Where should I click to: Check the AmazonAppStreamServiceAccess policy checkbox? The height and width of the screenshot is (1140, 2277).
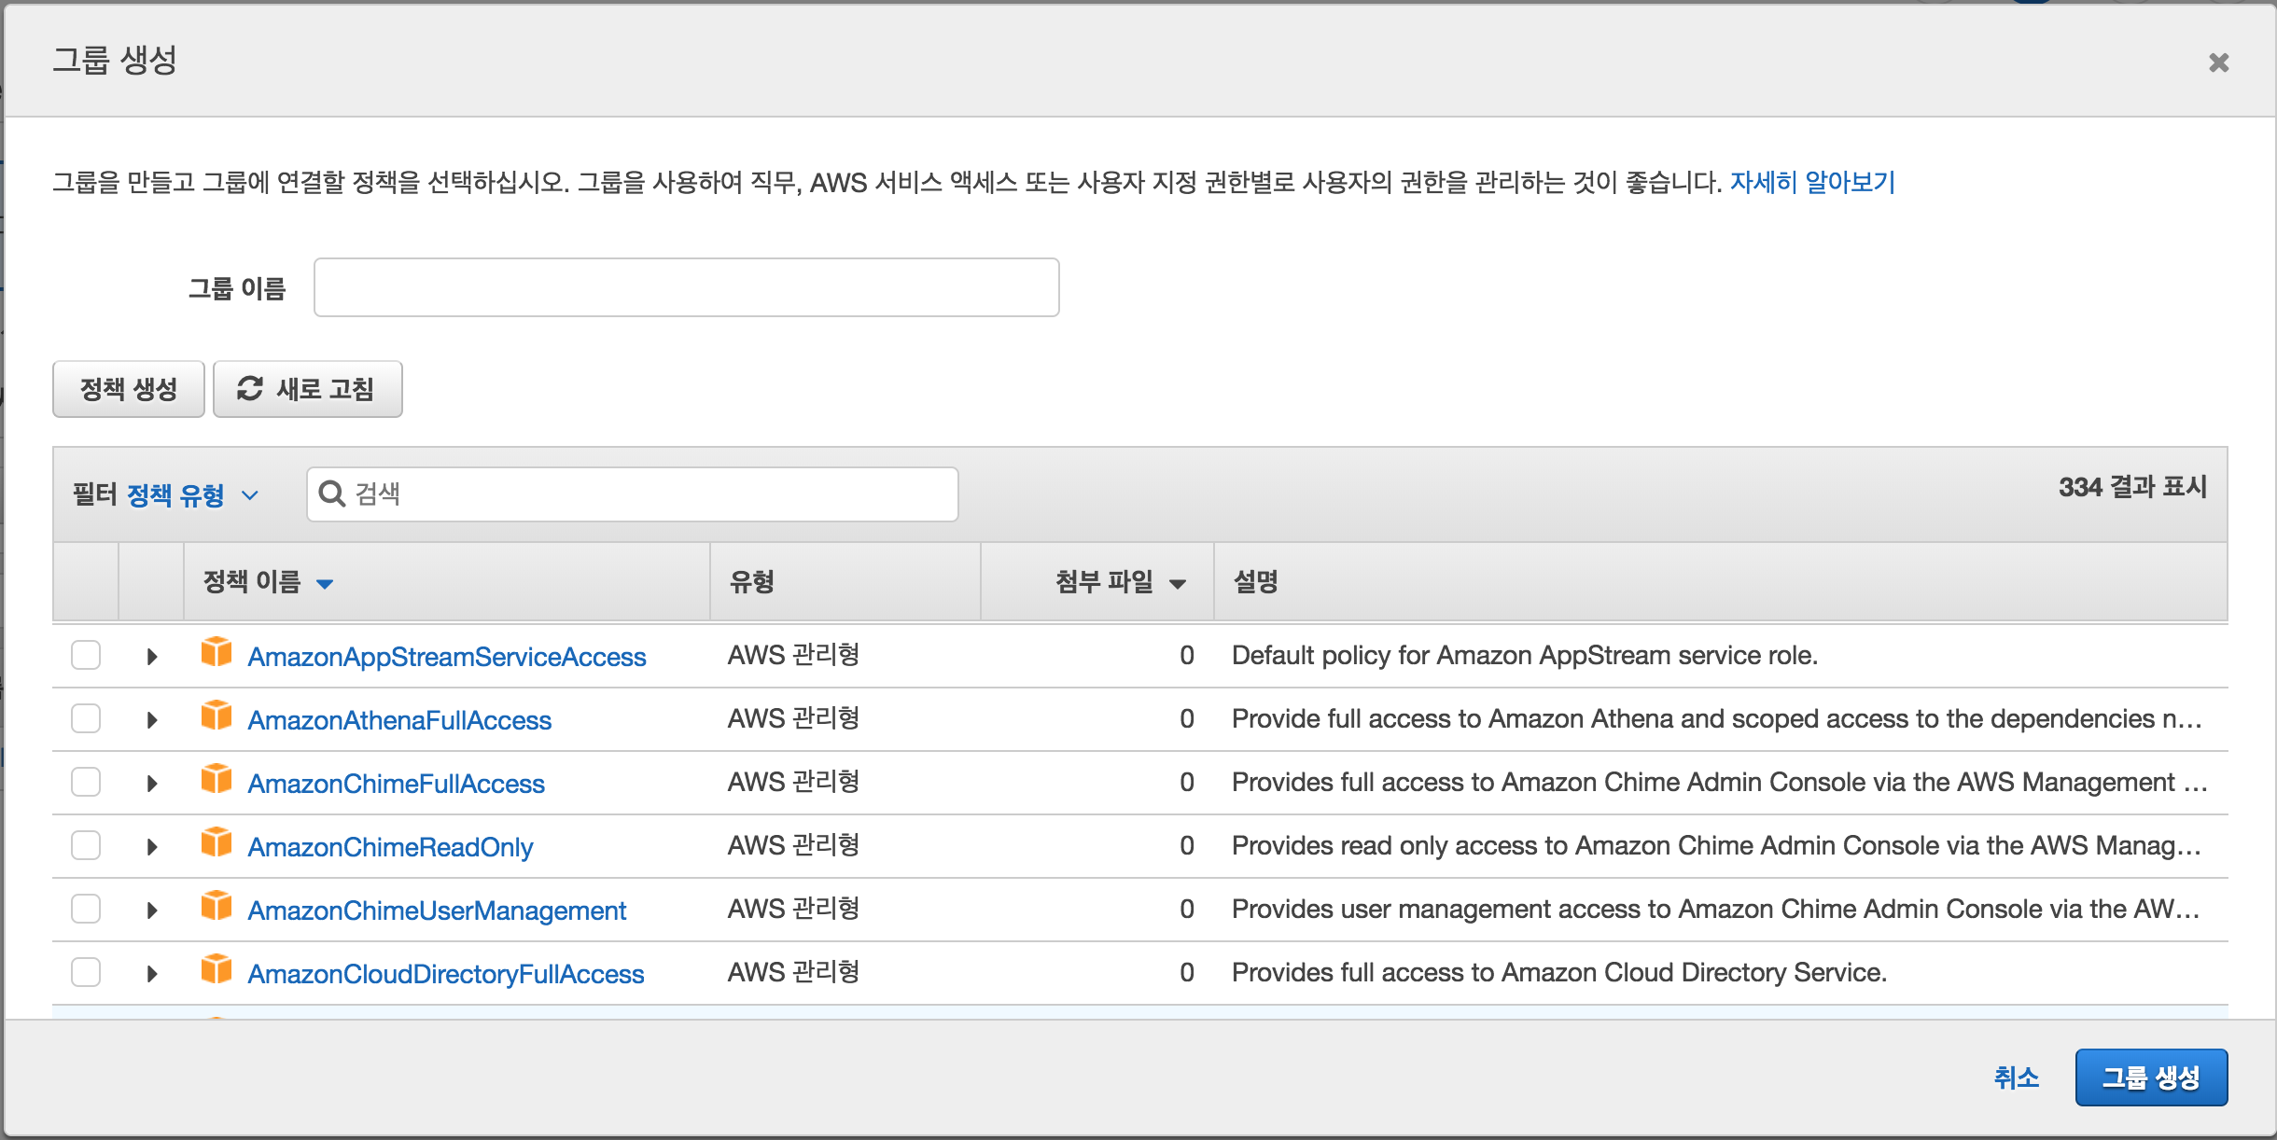(86, 655)
